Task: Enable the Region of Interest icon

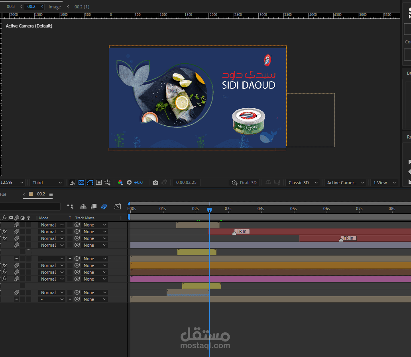Action: point(99,182)
